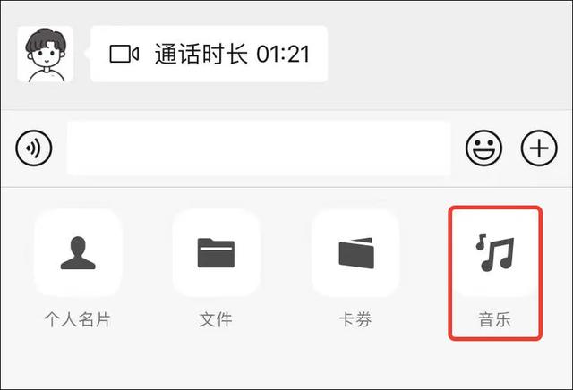Image resolution: width=573 pixels, height=390 pixels.
Task: Click the 个人名片 text label
Action: coord(78,319)
